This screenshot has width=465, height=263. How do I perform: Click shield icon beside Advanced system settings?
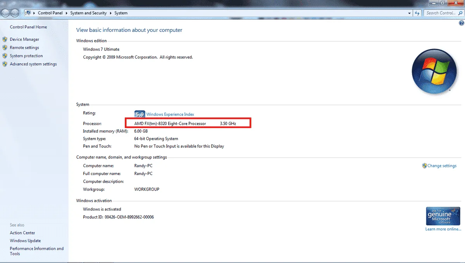click(x=5, y=64)
